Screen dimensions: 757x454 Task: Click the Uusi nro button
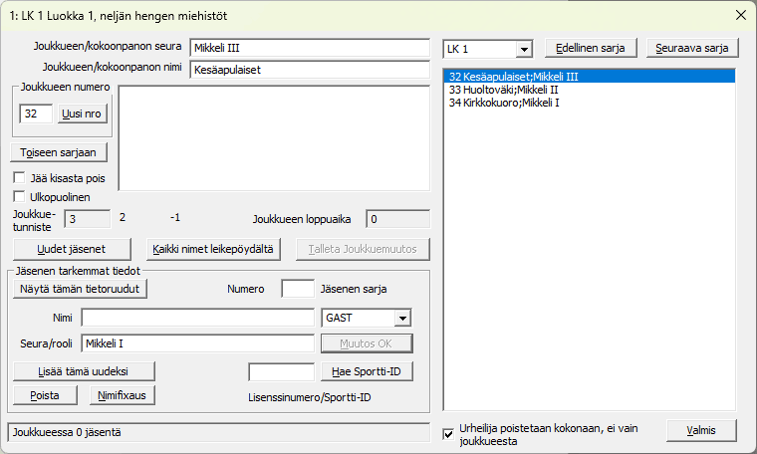coord(81,113)
